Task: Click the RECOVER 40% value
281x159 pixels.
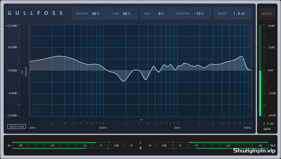Action: [95, 14]
